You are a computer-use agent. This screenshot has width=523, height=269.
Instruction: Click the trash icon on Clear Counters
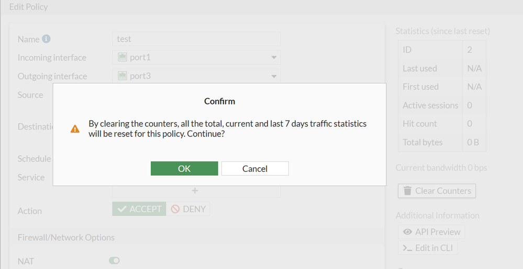pos(407,191)
